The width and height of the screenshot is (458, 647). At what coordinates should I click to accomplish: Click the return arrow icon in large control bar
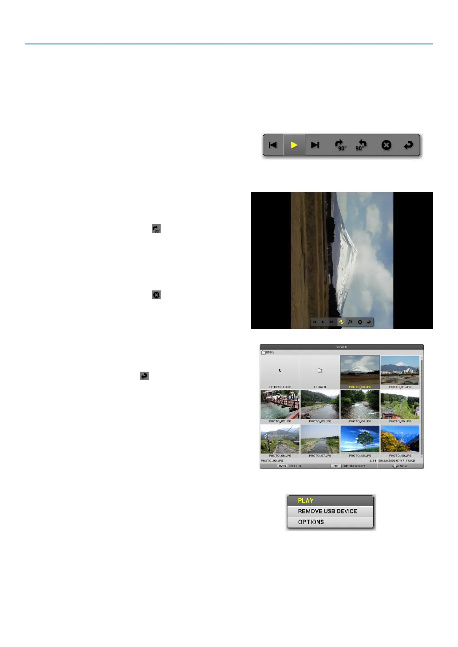tap(408, 145)
